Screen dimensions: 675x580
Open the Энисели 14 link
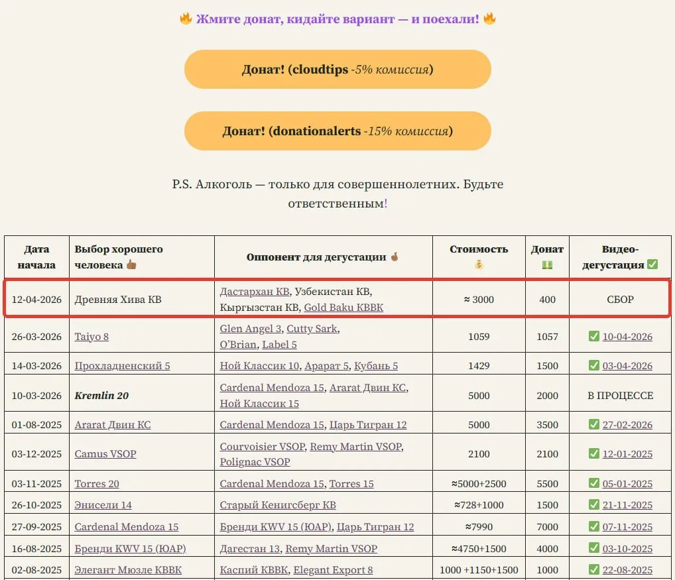[x=103, y=504]
